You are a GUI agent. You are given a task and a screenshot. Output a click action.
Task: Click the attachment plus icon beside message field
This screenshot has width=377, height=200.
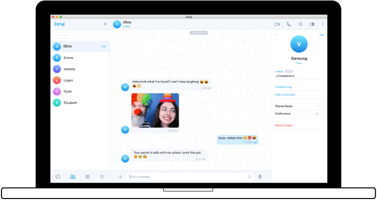pyautogui.click(x=120, y=177)
